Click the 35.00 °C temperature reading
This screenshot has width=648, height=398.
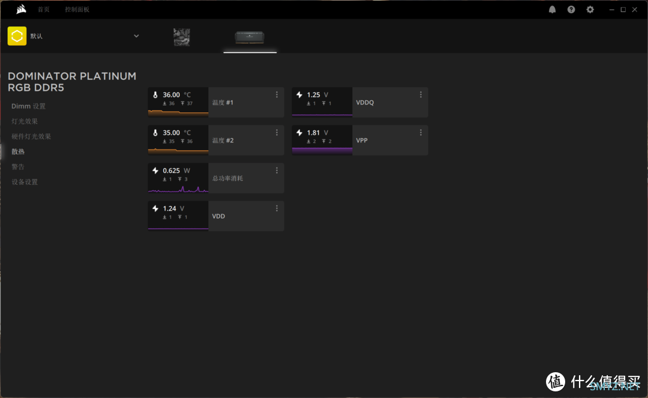tap(177, 133)
